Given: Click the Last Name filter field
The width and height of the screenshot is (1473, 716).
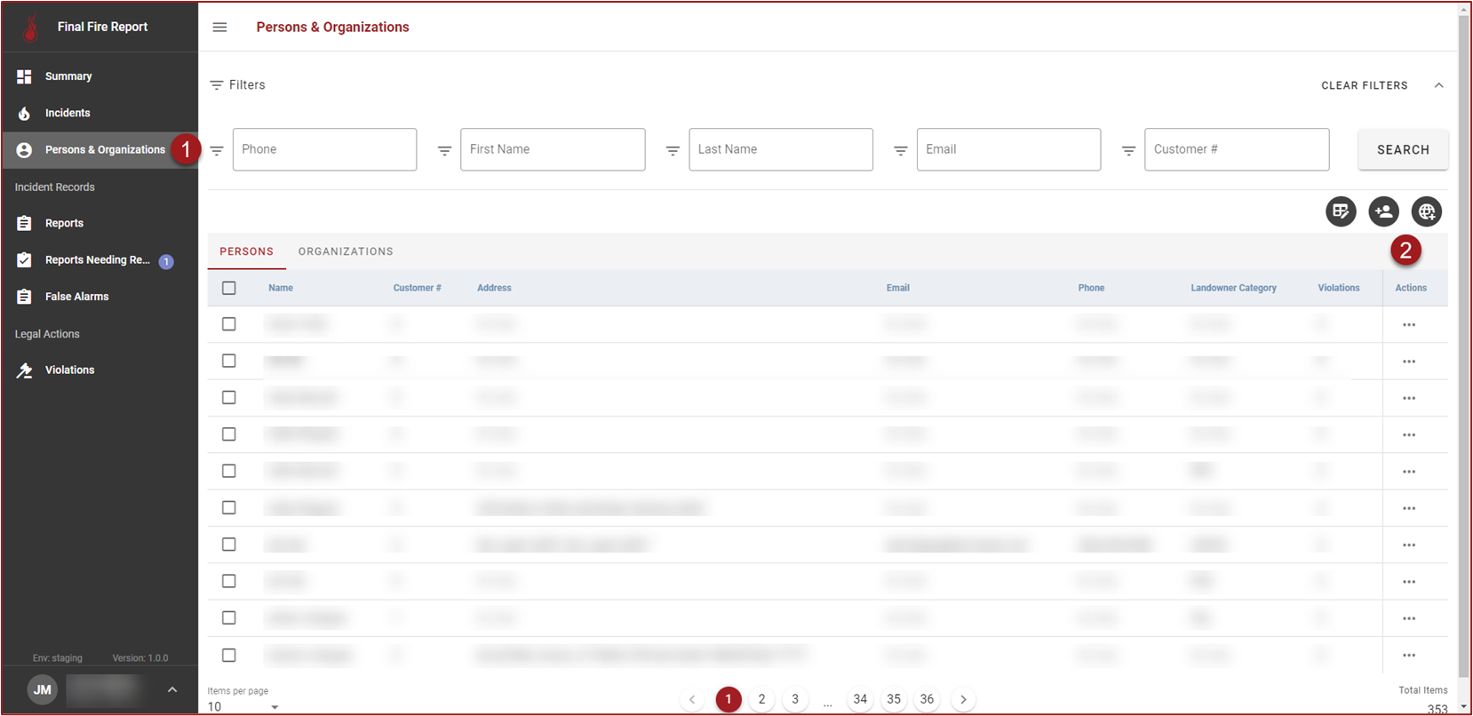Looking at the screenshot, I should [780, 149].
